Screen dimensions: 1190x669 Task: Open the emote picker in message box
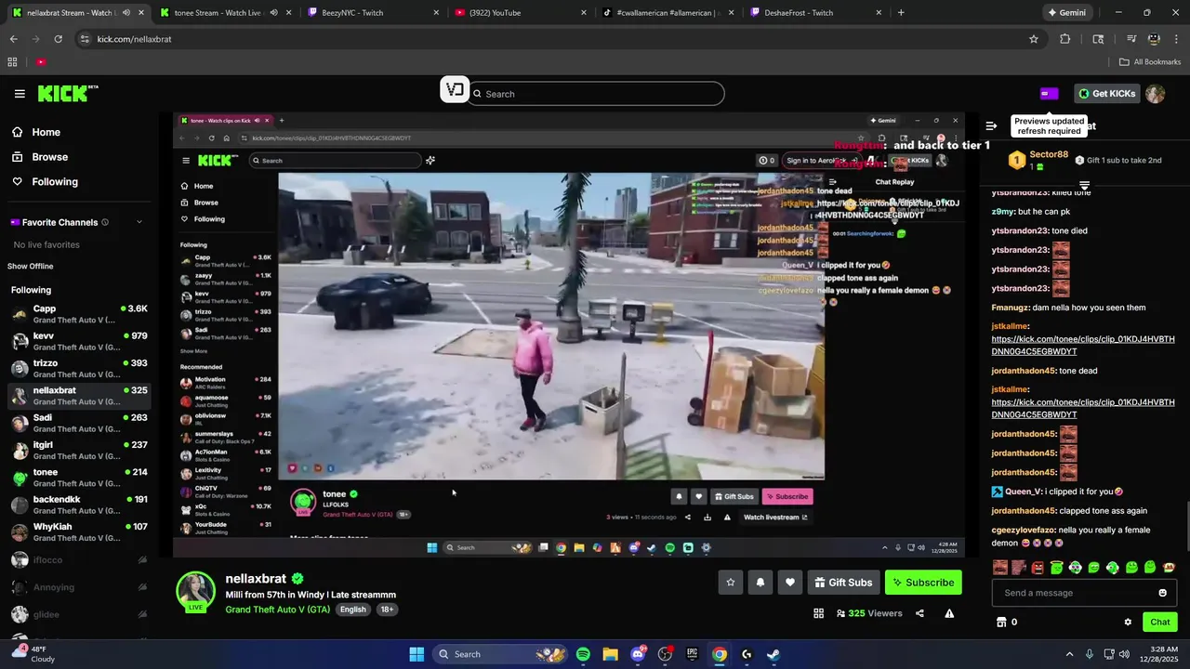[1162, 593]
